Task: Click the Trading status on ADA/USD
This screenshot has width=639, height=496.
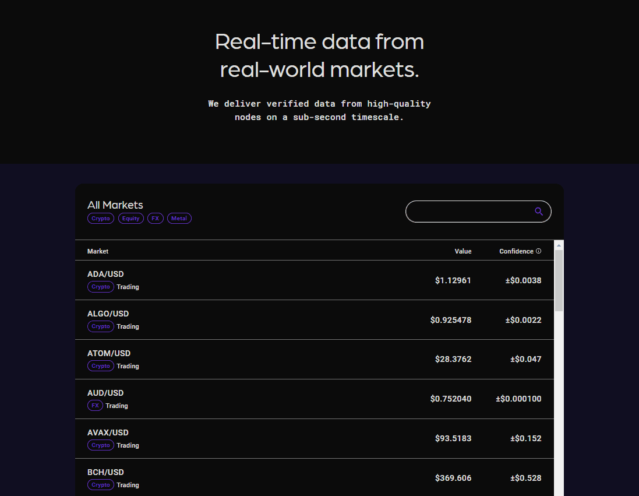Action: pyautogui.click(x=128, y=287)
